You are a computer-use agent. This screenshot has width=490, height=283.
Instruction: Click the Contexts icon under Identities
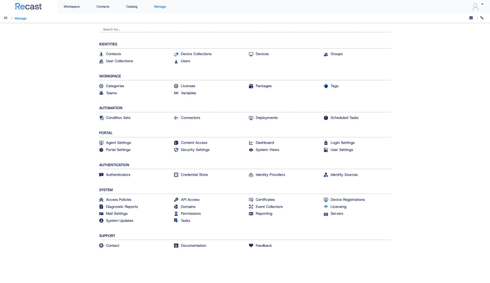point(101,54)
